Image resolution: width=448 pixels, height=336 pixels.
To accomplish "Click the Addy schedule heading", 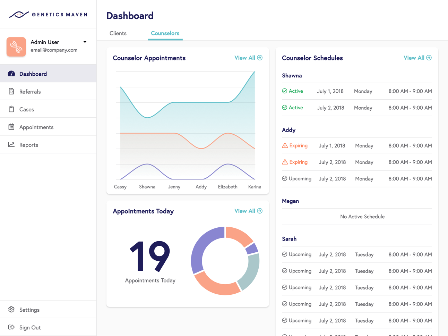I will (x=289, y=130).
